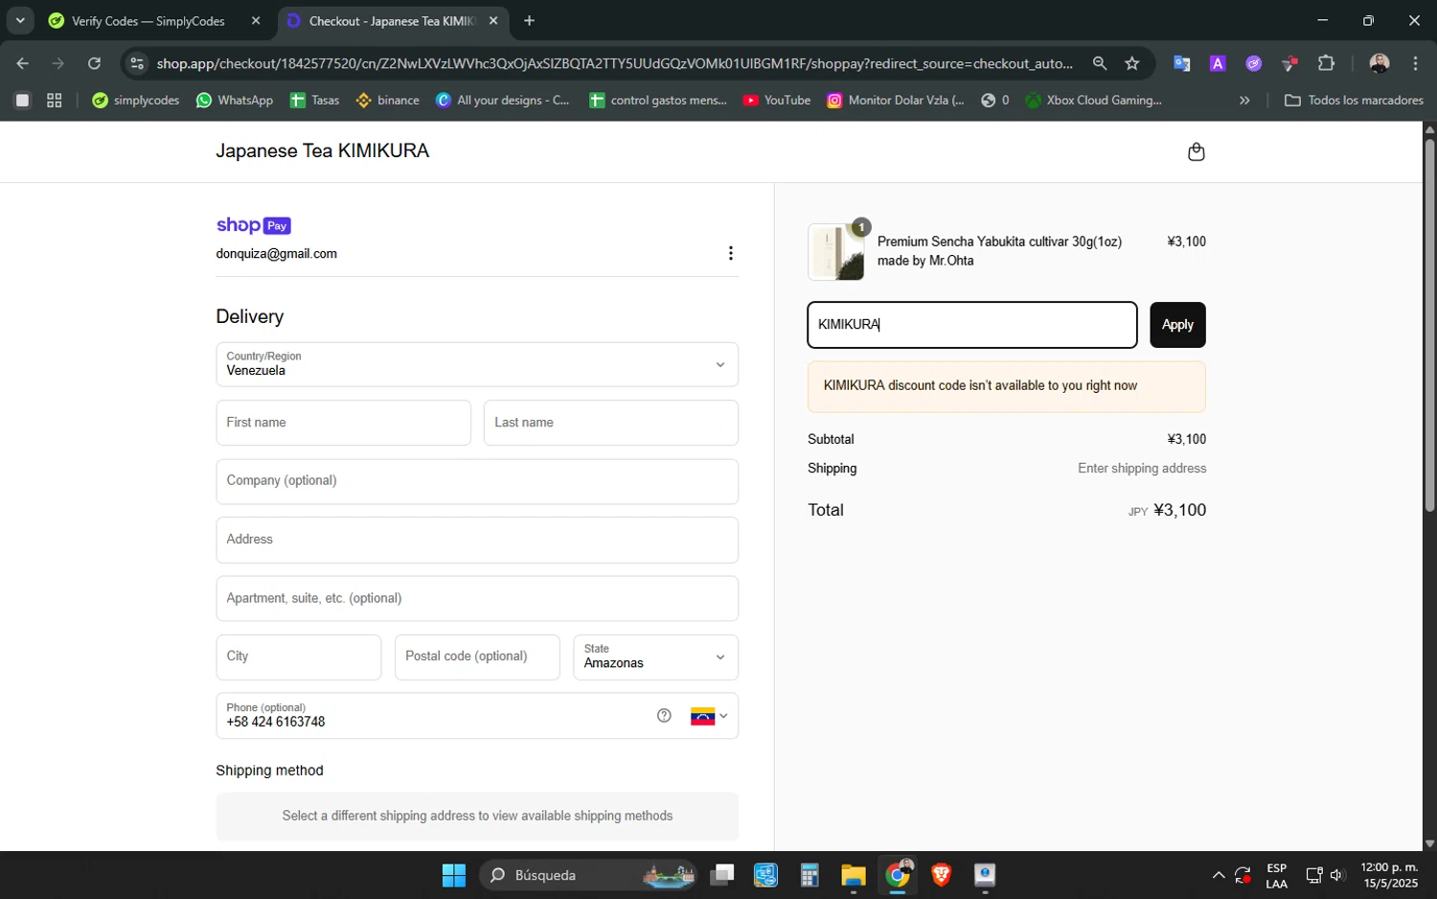Open the Extensions puzzle icon
The image size is (1437, 899).
click(1326, 63)
